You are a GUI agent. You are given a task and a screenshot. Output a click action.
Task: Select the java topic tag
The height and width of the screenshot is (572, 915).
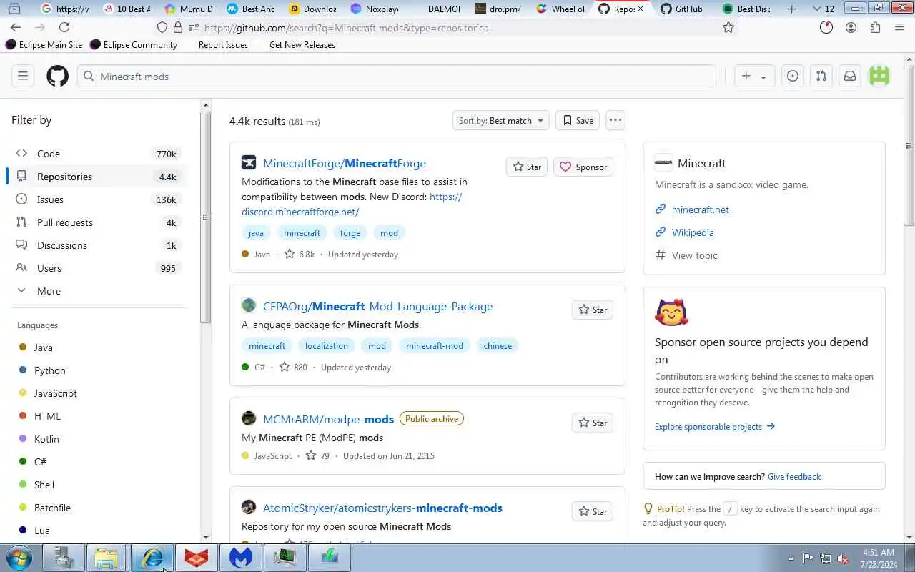256,232
